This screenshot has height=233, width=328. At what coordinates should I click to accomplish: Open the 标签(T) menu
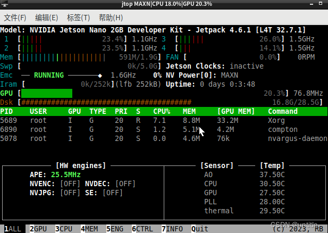[x=79, y=18]
